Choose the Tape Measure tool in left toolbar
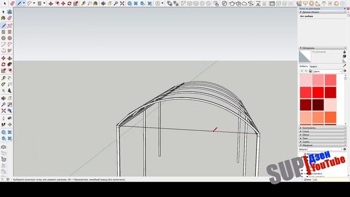The height and width of the screenshot is (197, 350). [x=3, y=78]
